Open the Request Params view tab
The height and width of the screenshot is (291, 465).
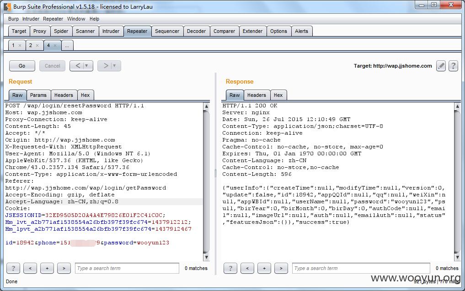coord(38,95)
